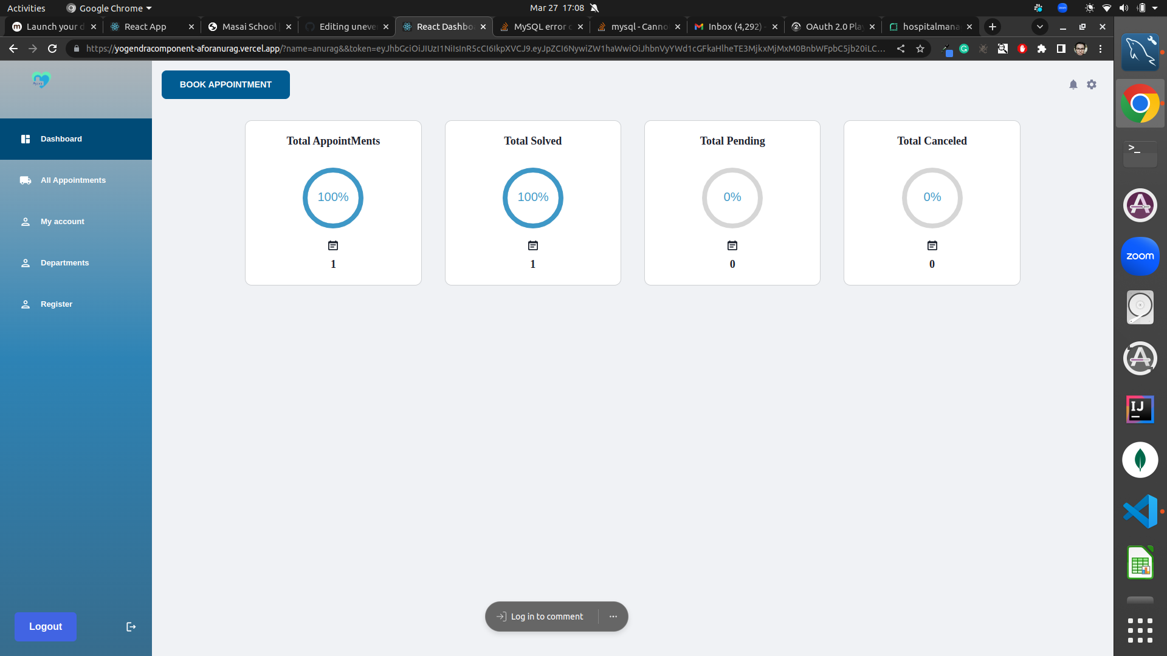
Task: Click the calendar icon under Total Pending
Action: click(732, 245)
